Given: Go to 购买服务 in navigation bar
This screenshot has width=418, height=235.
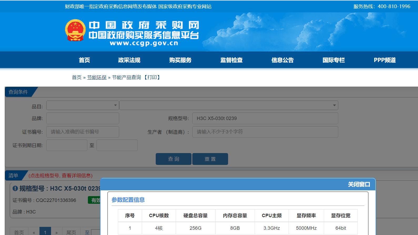Looking at the screenshot, I should point(180,60).
